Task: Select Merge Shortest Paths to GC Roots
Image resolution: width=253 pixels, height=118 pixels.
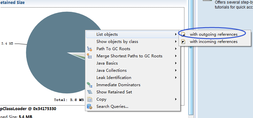Action: [x=133, y=56]
